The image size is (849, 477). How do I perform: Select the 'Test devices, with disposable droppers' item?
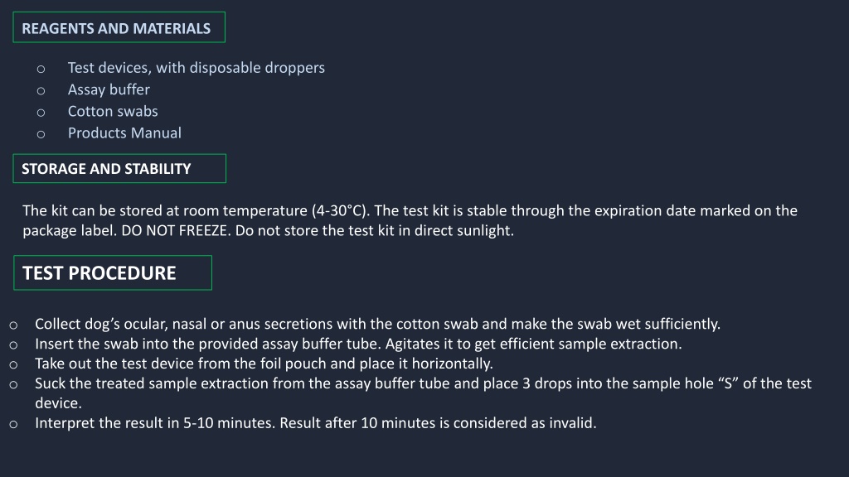coord(196,68)
